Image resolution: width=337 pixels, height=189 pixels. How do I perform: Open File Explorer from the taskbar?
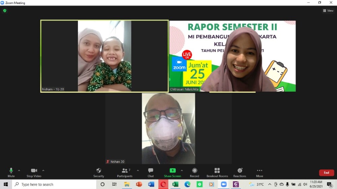click(x=127, y=184)
